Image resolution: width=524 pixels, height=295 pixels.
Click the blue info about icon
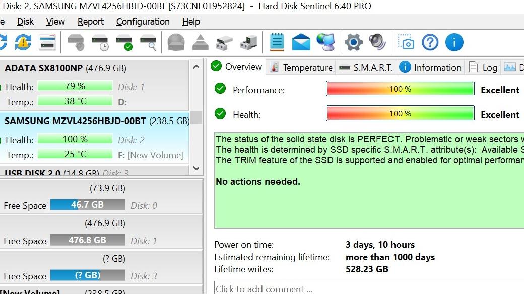454,42
